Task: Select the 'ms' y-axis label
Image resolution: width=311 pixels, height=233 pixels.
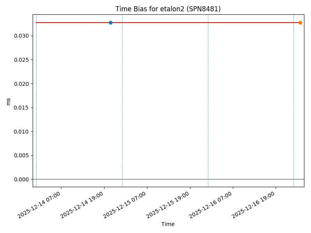Action: point(8,101)
